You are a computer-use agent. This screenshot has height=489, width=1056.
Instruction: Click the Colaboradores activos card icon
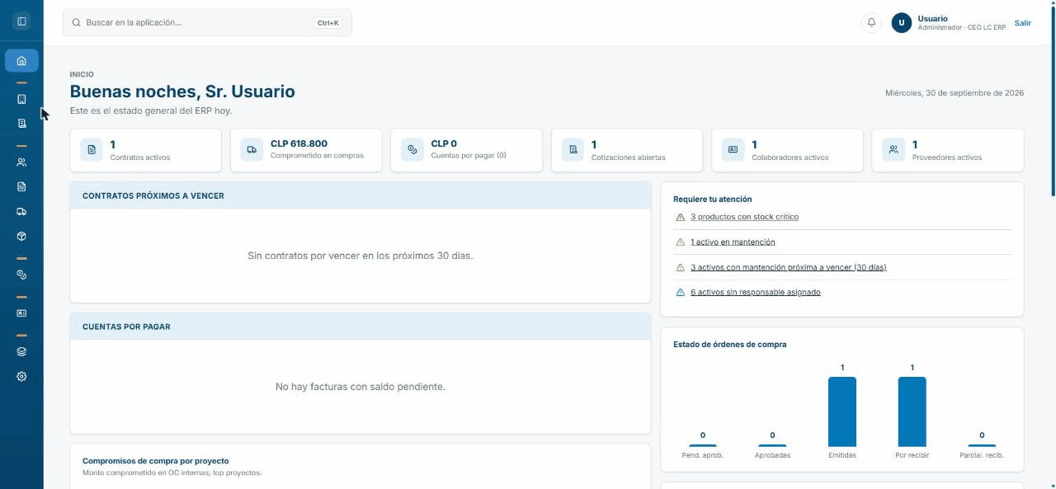(733, 149)
